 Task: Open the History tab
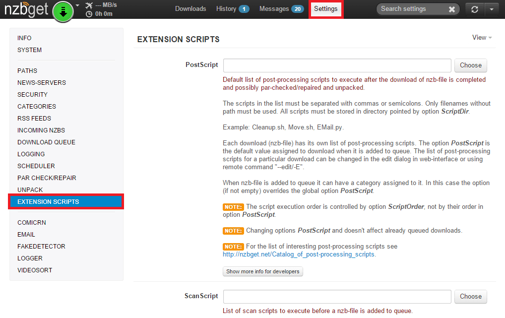(232, 9)
